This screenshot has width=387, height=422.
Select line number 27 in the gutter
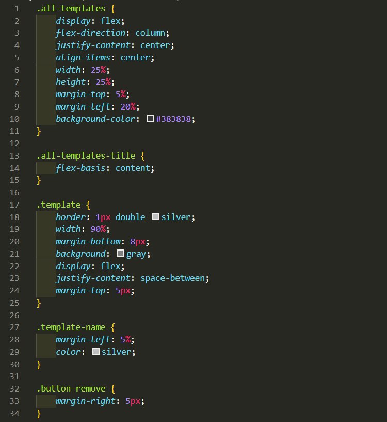pos(14,327)
